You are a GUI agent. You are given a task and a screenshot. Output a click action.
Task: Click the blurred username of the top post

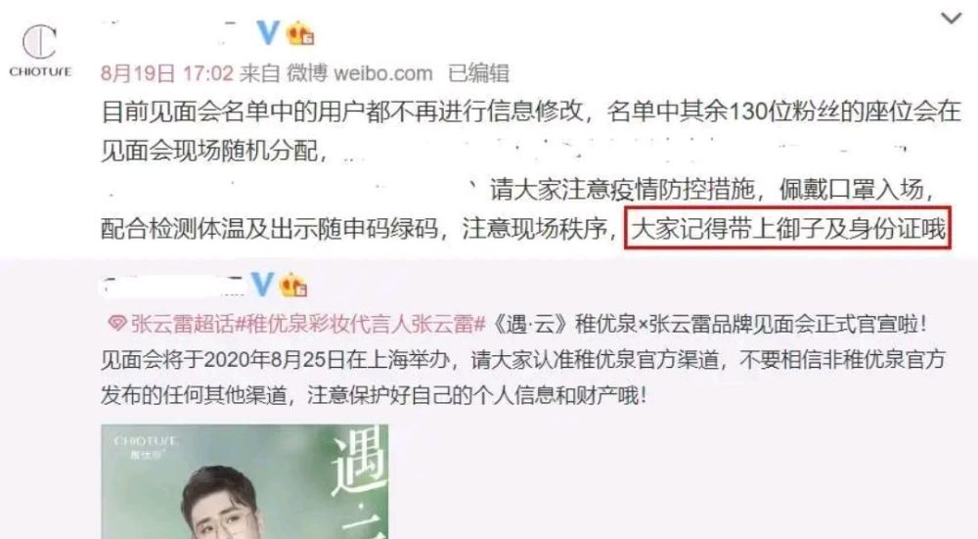tap(170, 31)
